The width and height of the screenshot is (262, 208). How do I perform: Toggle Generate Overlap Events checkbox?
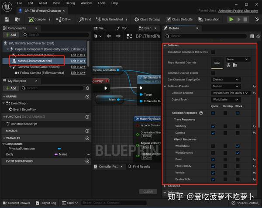[213, 73]
